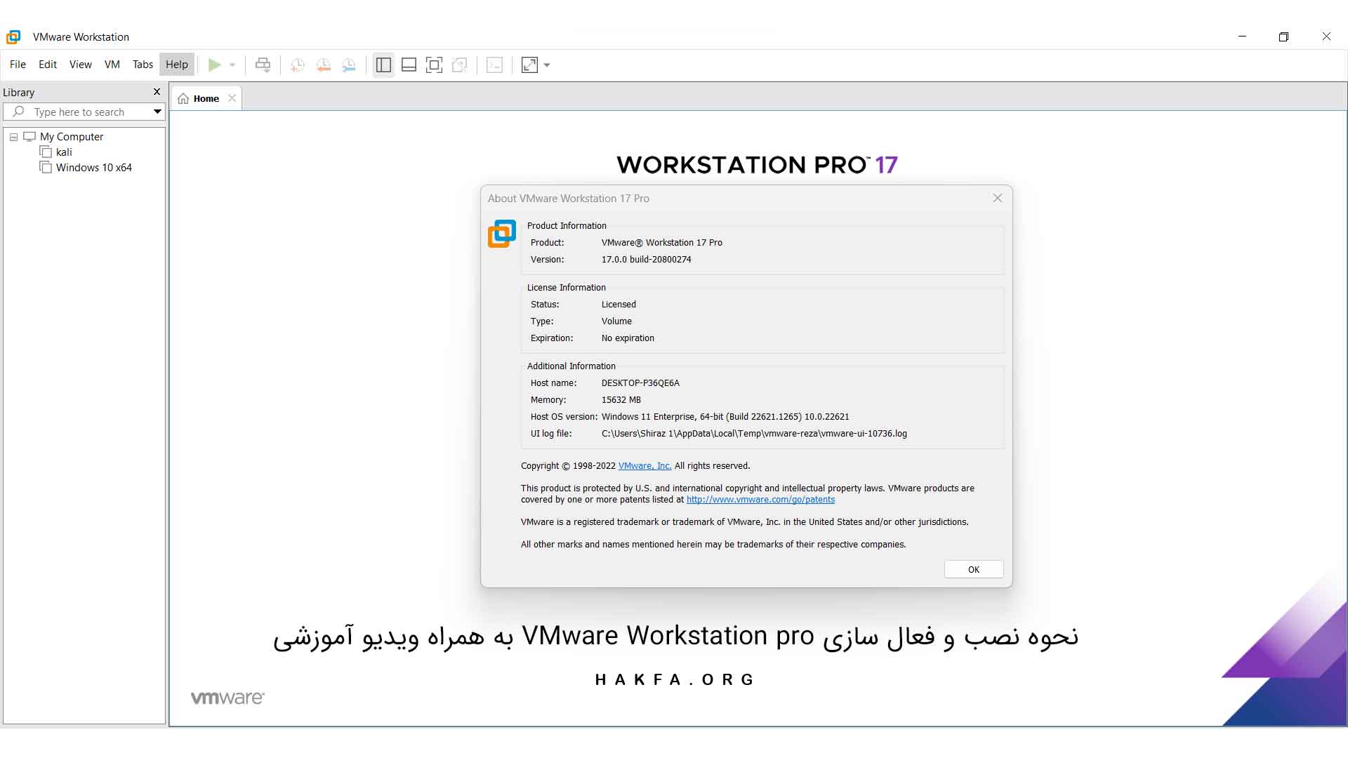Minimize the VMware Workstation window
This screenshot has width=1348, height=758.
[1242, 36]
